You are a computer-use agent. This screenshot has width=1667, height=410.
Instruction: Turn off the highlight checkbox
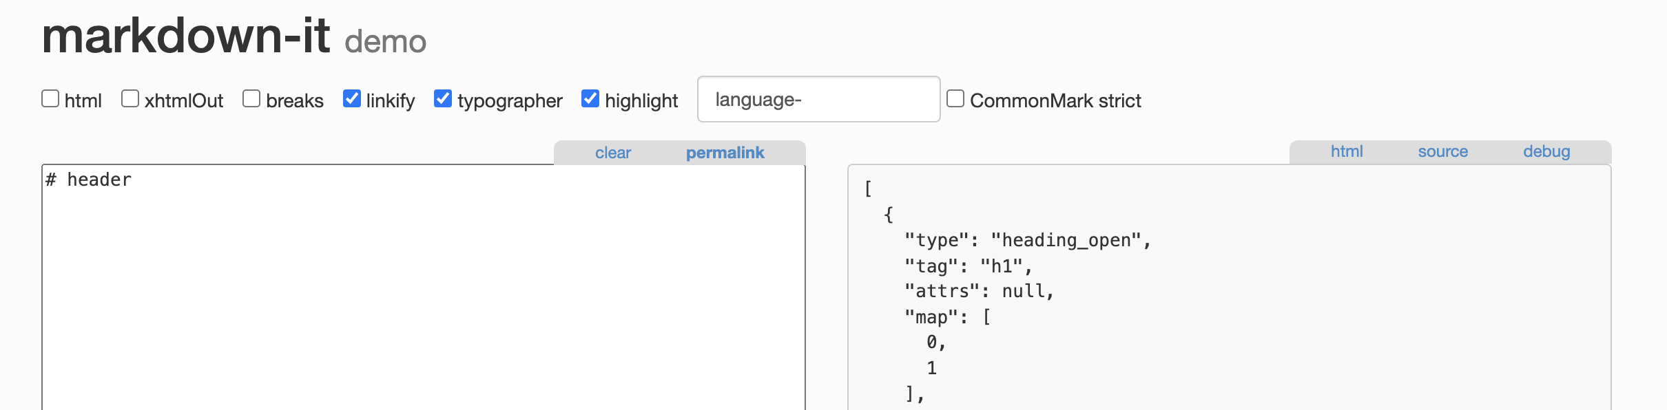[x=590, y=99]
